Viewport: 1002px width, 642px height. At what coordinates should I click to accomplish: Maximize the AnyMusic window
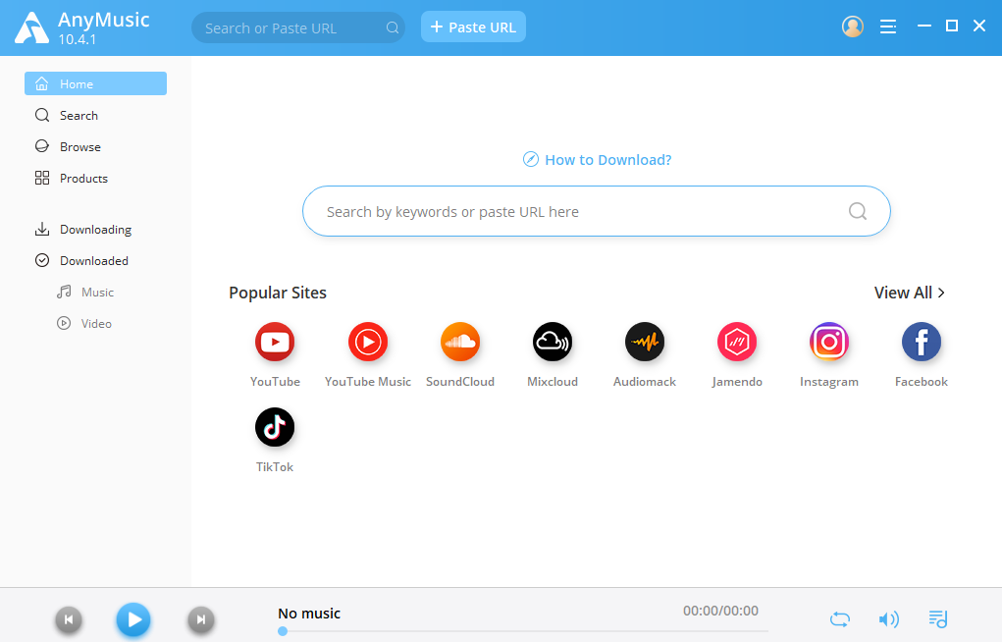pos(952,26)
